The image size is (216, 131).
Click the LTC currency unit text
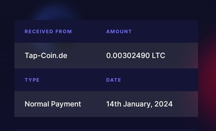click(158, 56)
